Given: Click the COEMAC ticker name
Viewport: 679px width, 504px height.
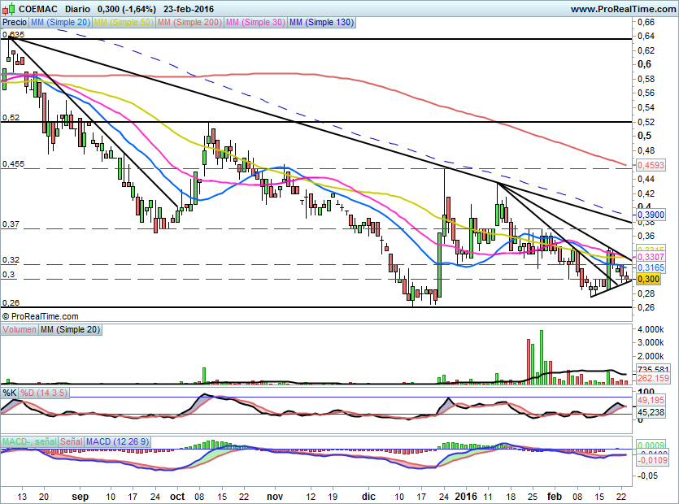Looking at the screenshot, I should (38, 9).
